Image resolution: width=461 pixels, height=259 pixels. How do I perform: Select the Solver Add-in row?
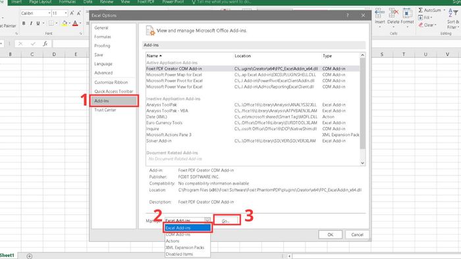[252, 141]
